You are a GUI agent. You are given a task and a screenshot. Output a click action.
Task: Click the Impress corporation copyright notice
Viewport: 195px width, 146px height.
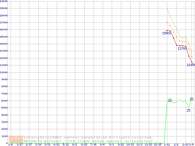(88, 137)
